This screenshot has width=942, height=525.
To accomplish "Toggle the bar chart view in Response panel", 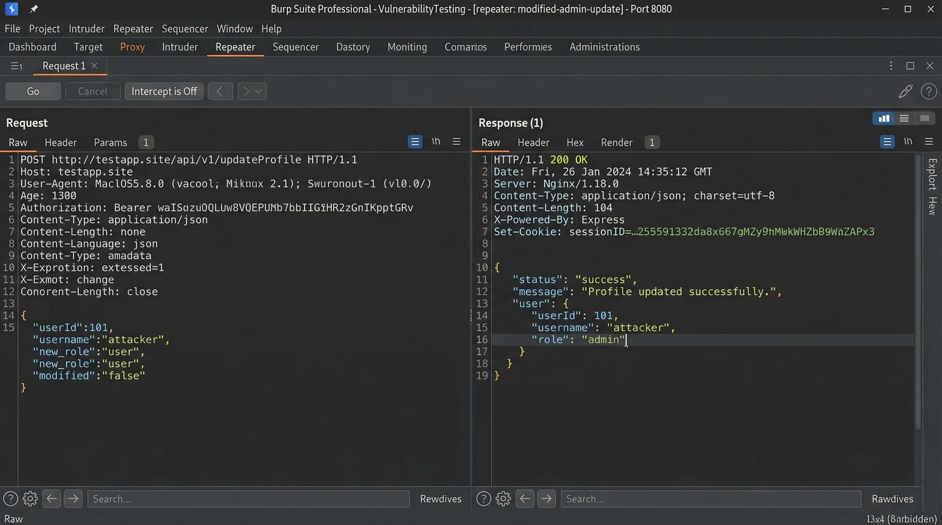I will [x=883, y=118].
